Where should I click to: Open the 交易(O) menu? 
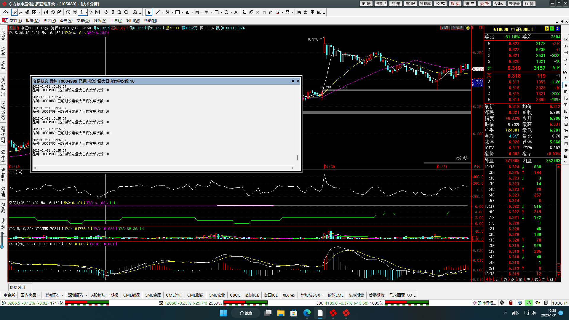(x=83, y=20)
